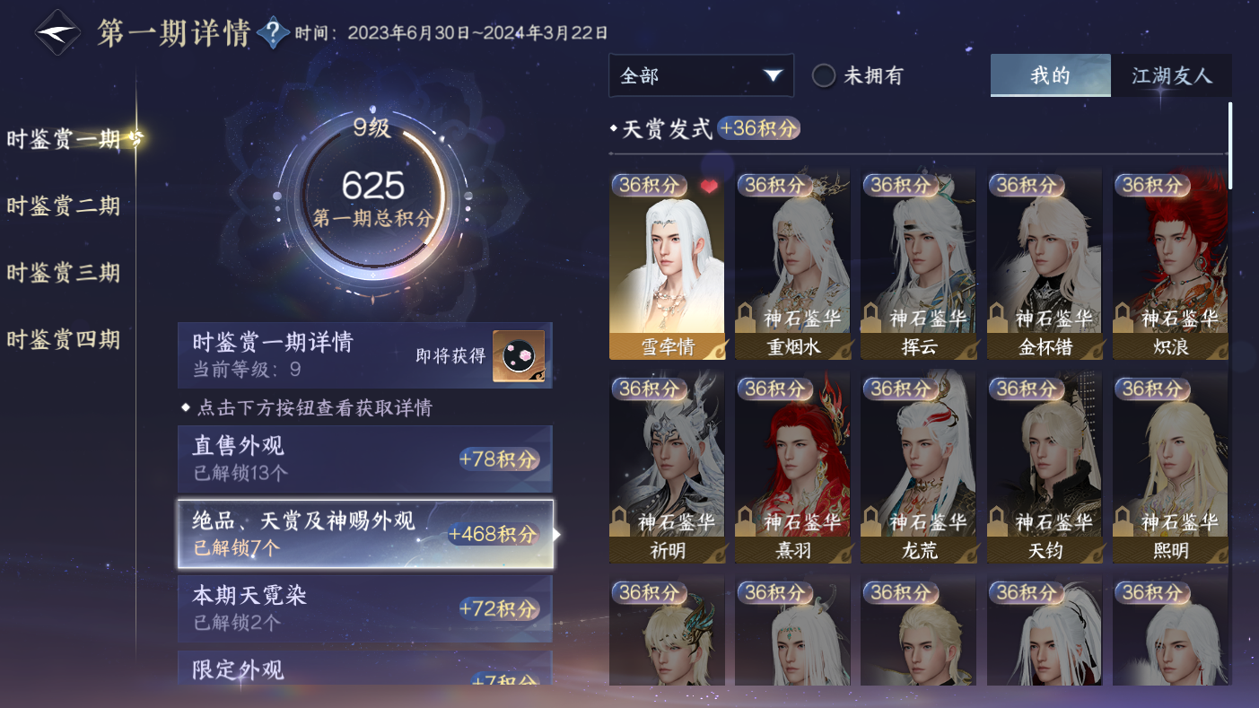Switch to 时鉴赏二期 in sidebar
The image size is (1259, 708).
[64, 205]
